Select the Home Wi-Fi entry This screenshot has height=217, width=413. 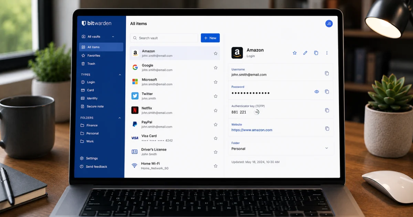coord(175,166)
